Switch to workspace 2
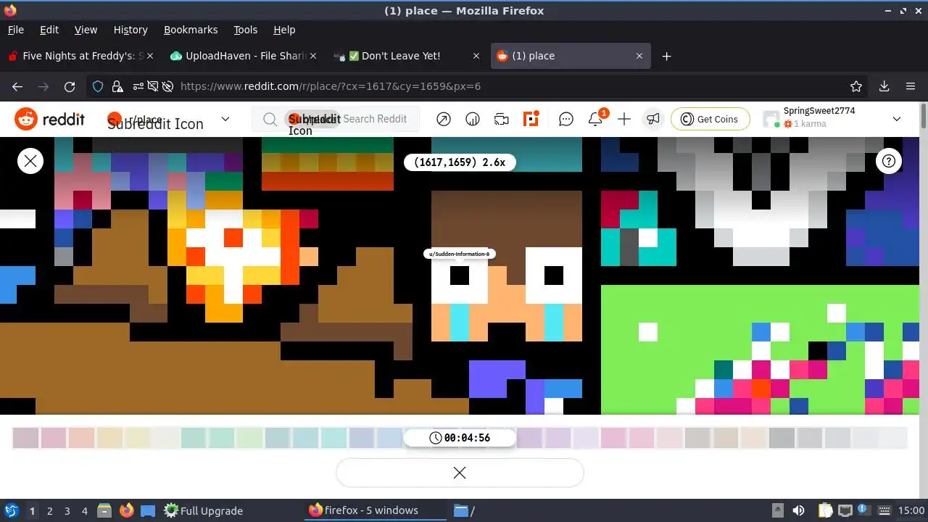928x522 pixels. click(49, 510)
